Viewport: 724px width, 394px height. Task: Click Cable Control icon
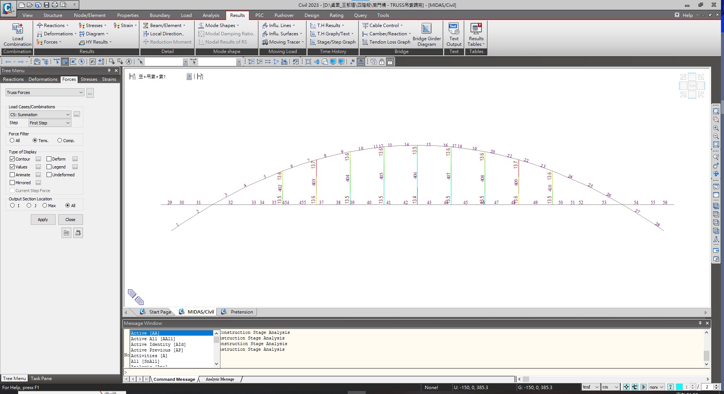tap(365, 25)
